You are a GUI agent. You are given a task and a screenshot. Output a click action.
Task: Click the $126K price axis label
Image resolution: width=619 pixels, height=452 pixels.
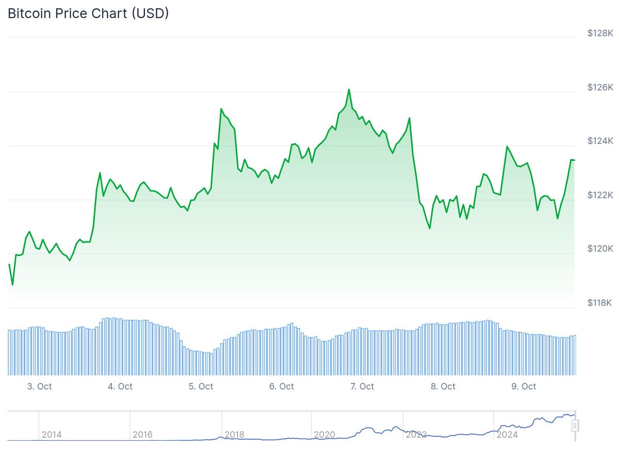pyautogui.click(x=600, y=87)
